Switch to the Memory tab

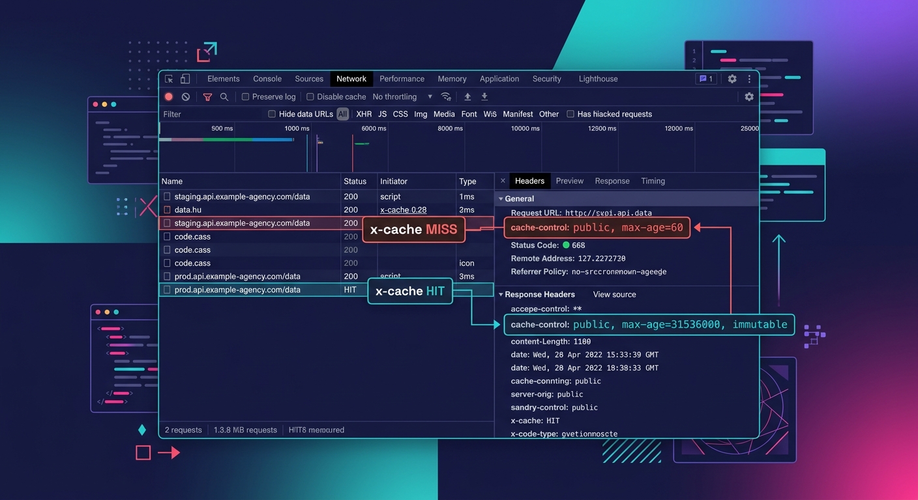coord(452,79)
